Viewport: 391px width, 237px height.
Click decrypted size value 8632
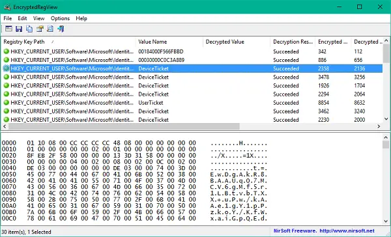[360, 103]
